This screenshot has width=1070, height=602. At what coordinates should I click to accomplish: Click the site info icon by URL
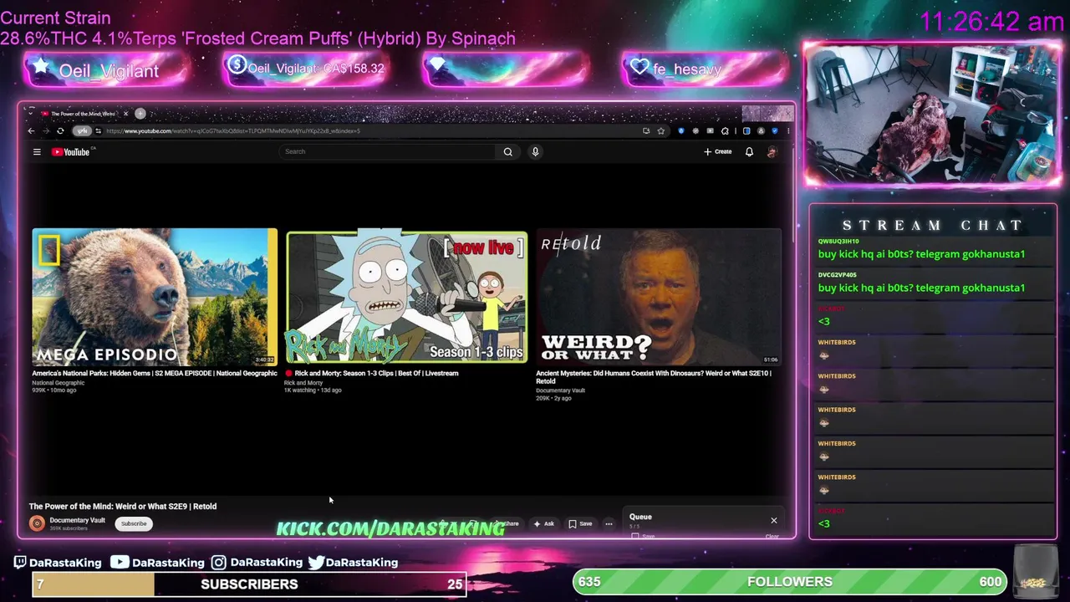point(98,131)
